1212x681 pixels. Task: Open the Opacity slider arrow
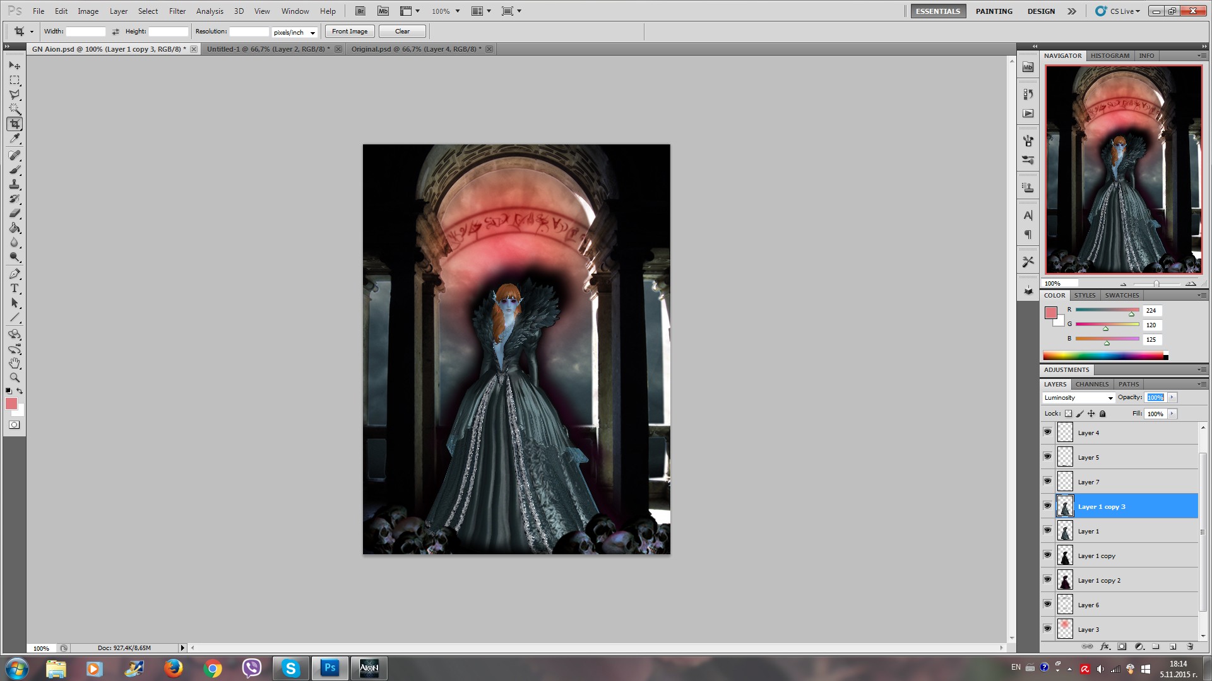[1172, 397]
